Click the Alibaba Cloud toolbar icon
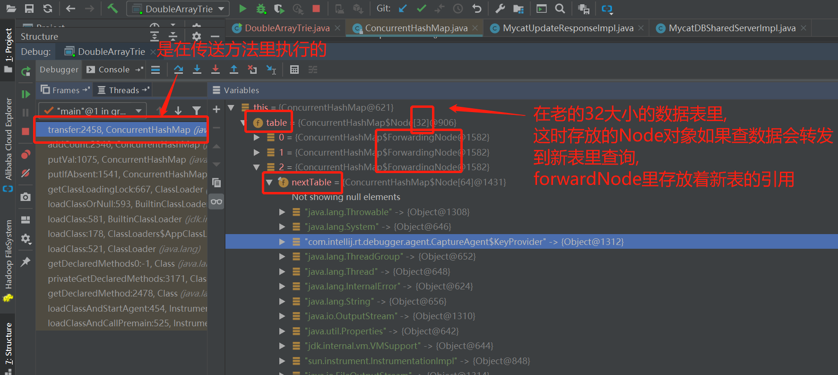 point(607,9)
